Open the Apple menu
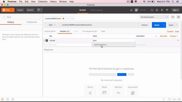 pyautogui.click(x=4, y=2)
